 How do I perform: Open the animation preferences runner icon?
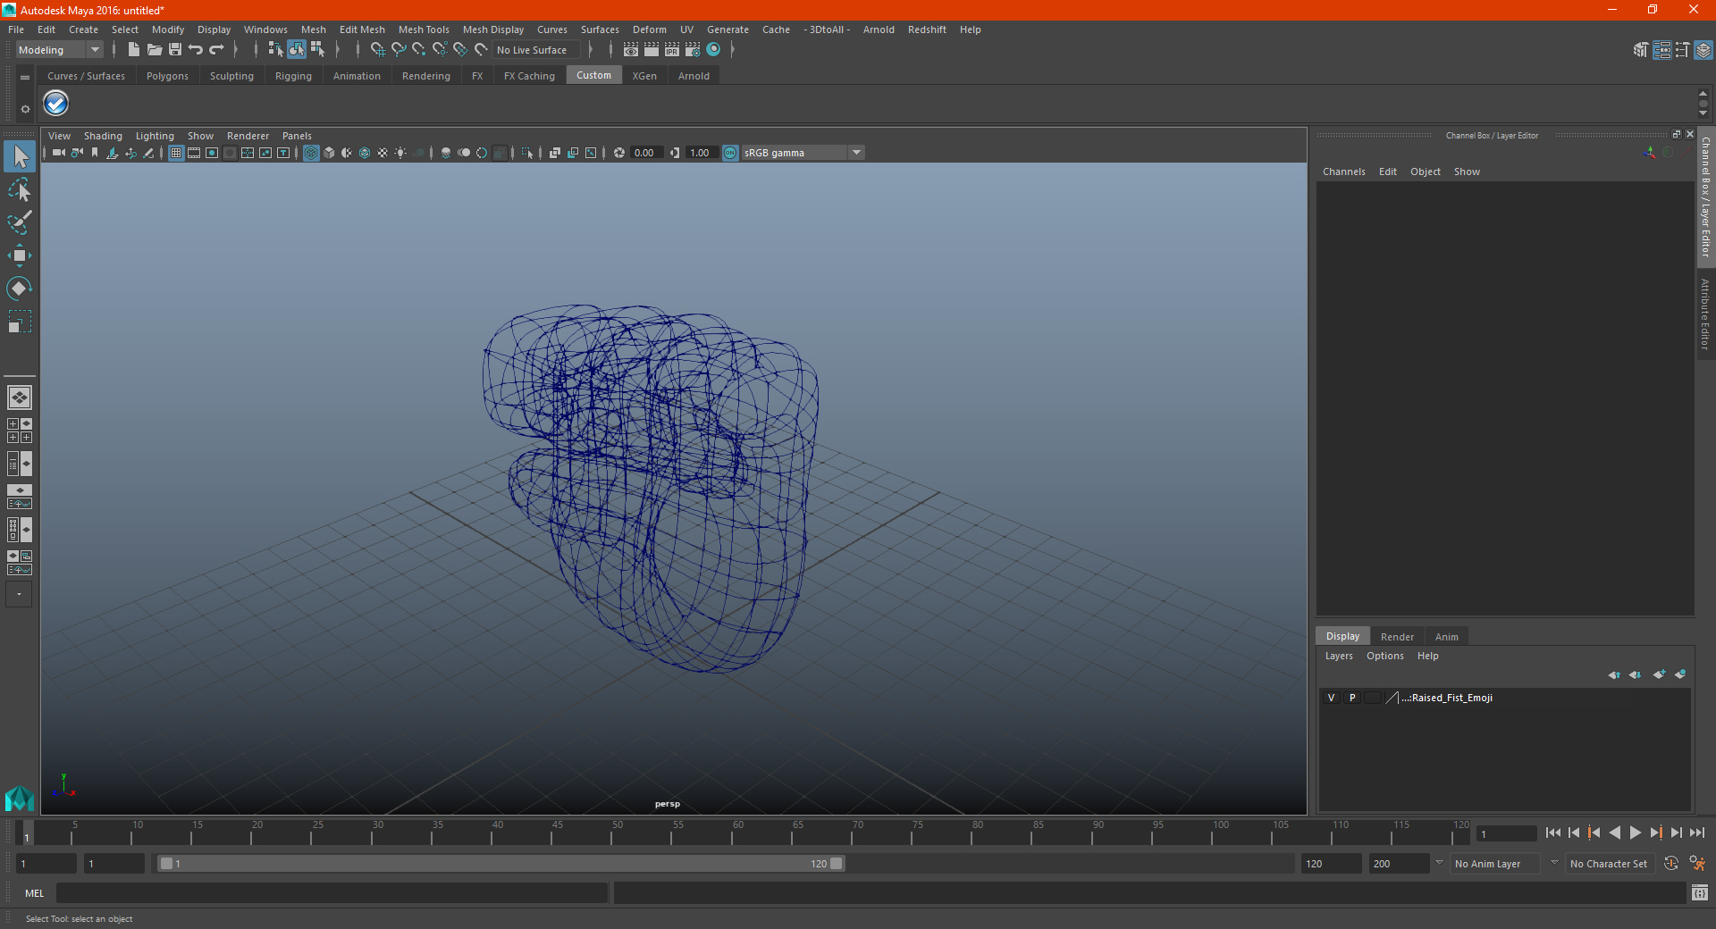point(1697,864)
